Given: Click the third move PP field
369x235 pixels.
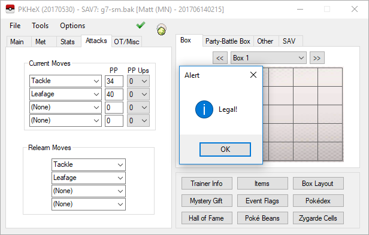Looking at the screenshot, I should click(x=114, y=108).
